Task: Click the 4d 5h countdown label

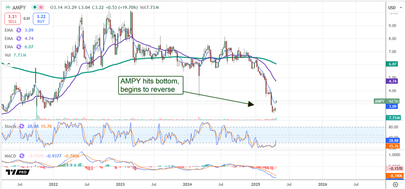Action: click(x=394, y=101)
